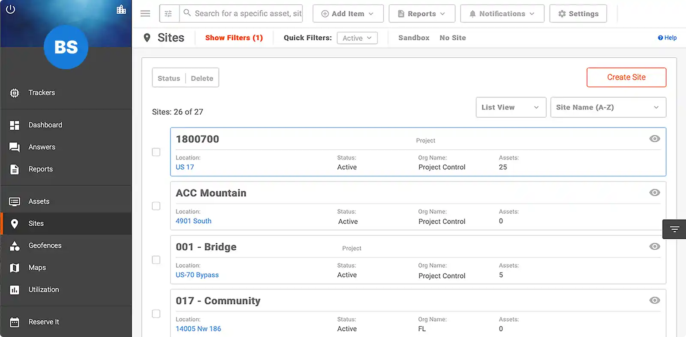Click the power icon in sidebar header
The image size is (686, 337).
pyautogui.click(x=11, y=9)
